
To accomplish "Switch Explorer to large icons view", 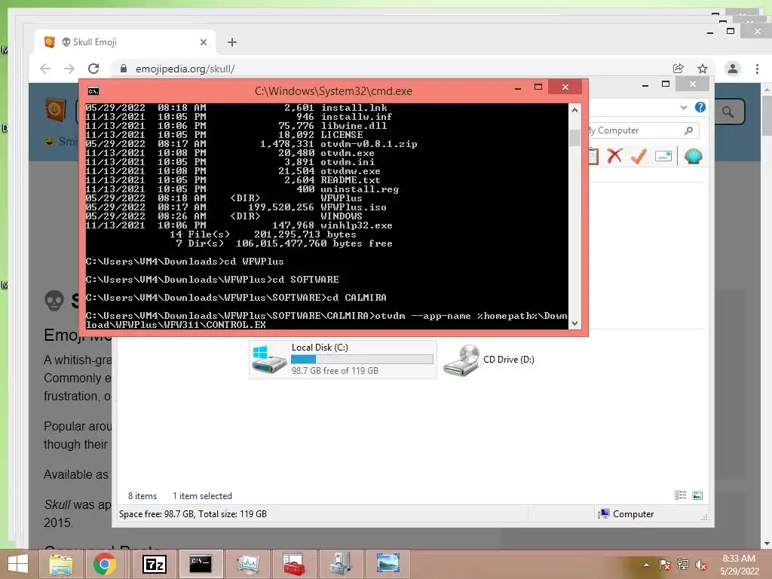I will pyautogui.click(x=697, y=495).
